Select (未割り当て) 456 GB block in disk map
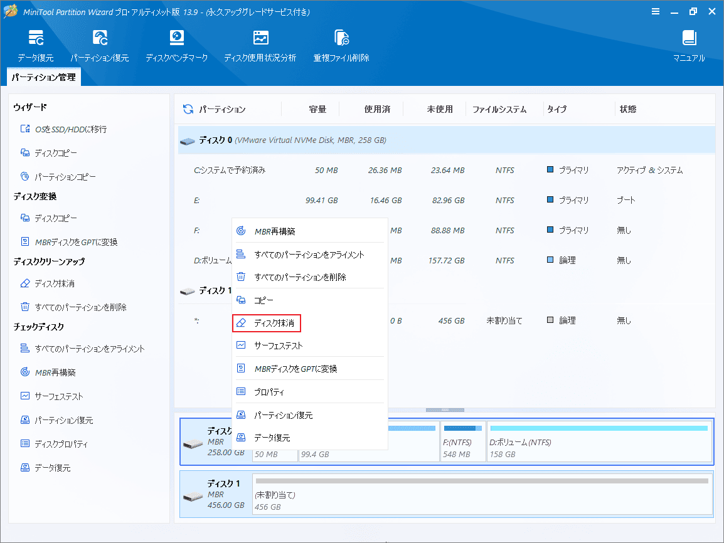Screen dimensions: 724x543 (x=482, y=494)
